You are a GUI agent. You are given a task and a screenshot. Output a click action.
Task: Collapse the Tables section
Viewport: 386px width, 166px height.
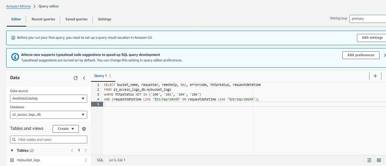click(x=12, y=150)
